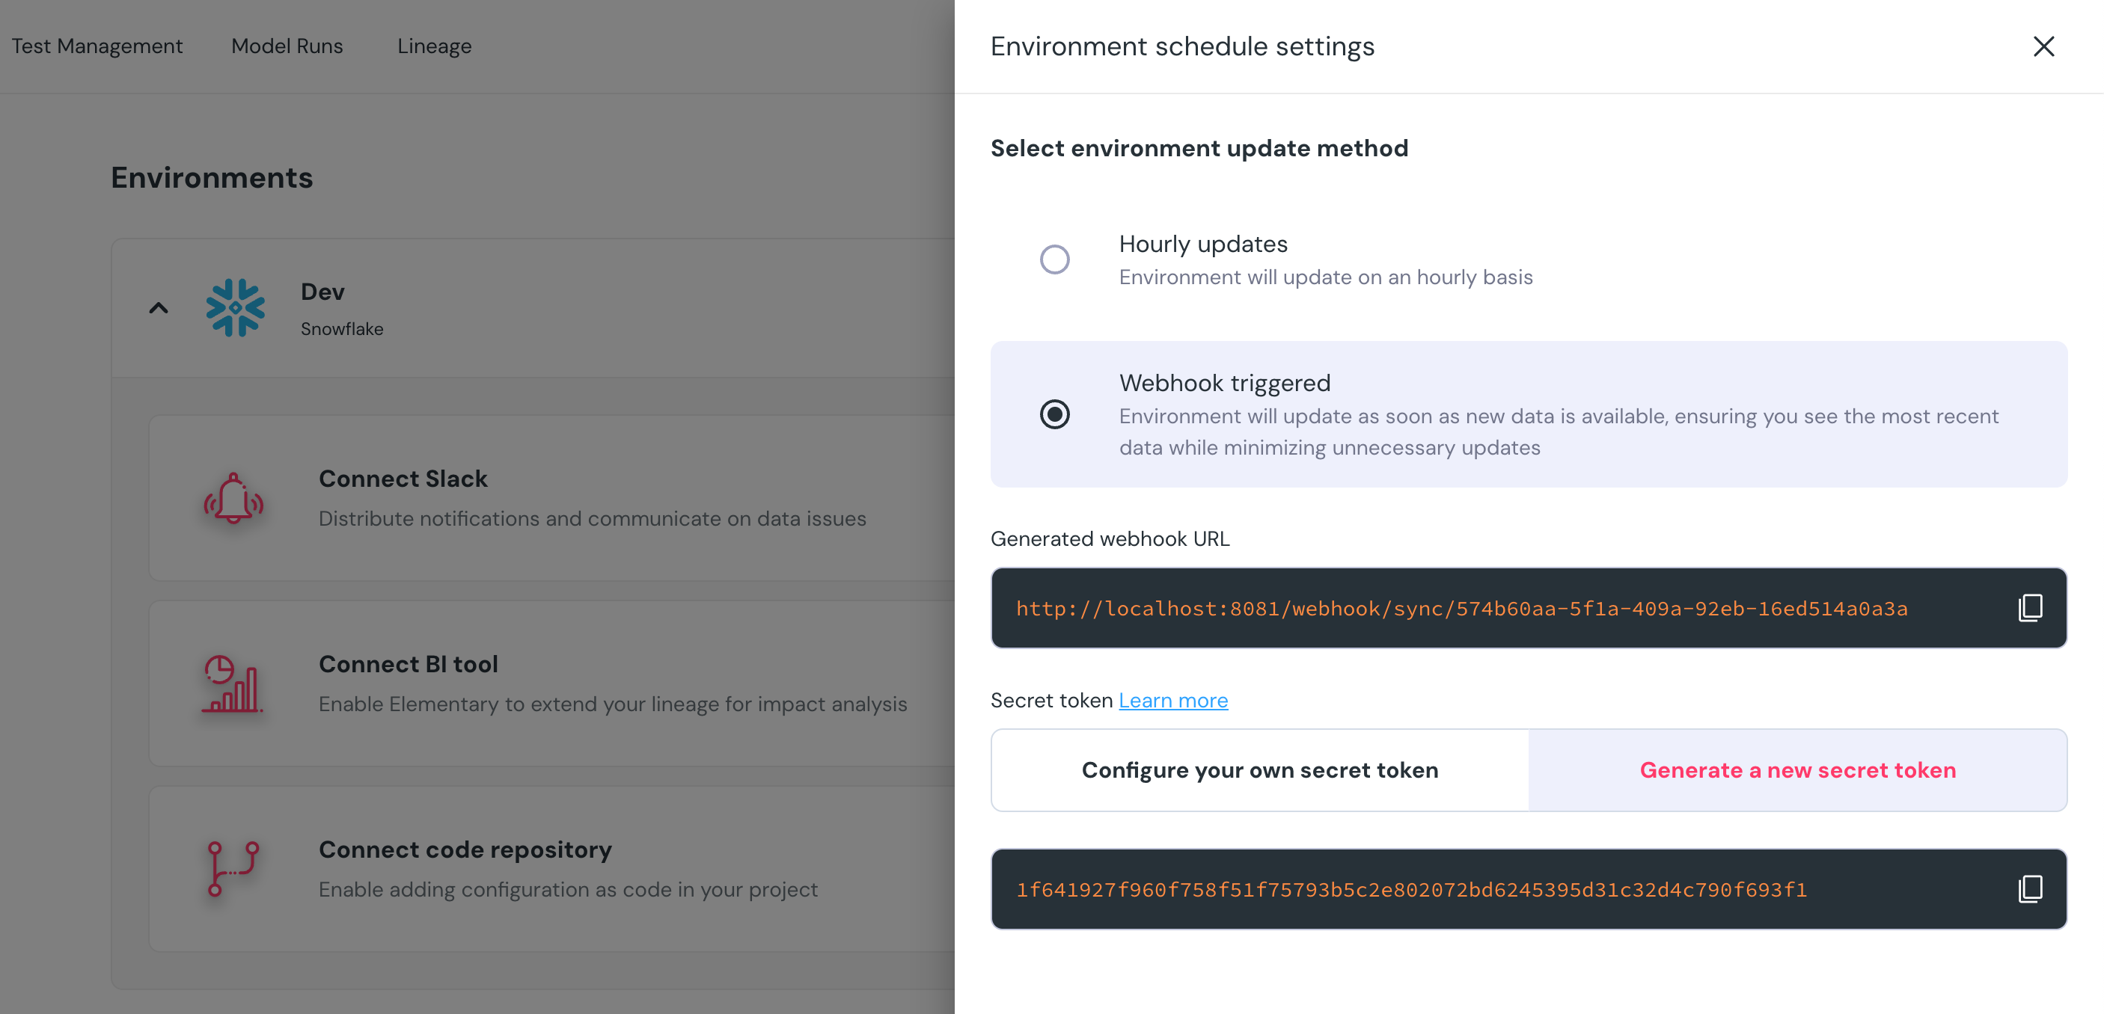Click the code repository branch icon
This screenshot has height=1014, width=2104.
[232, 869]
